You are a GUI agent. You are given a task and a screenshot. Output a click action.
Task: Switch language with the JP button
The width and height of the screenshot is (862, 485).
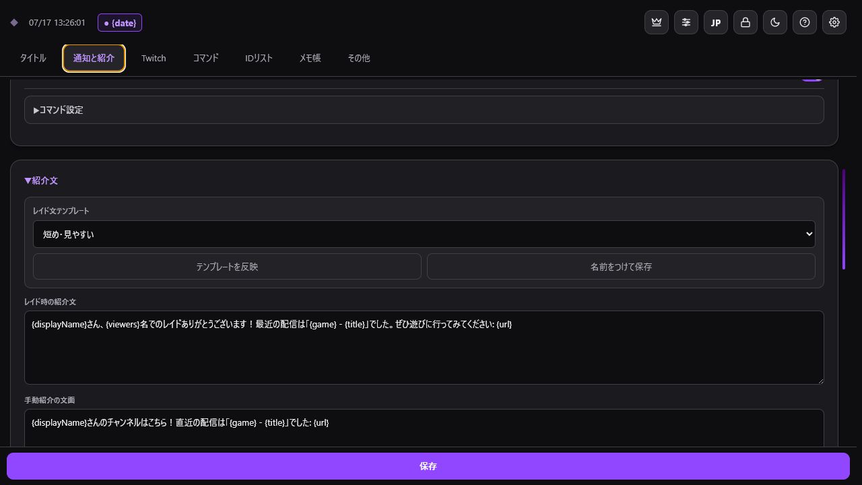click(716, 22)
